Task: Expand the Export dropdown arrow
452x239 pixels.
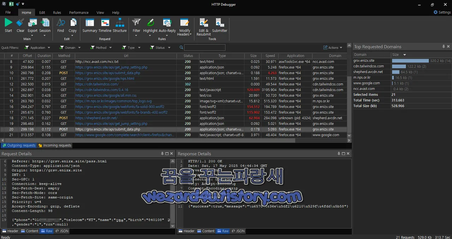Action: (x=32, y=35)
